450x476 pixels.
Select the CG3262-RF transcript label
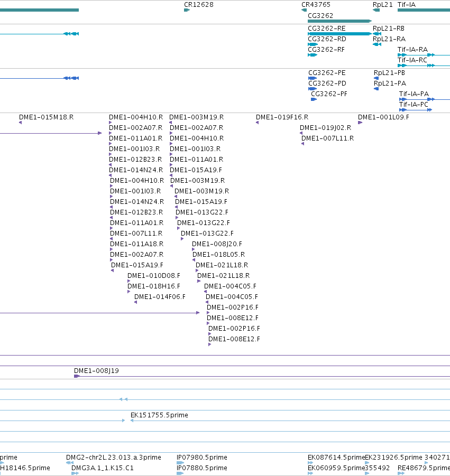326,50
